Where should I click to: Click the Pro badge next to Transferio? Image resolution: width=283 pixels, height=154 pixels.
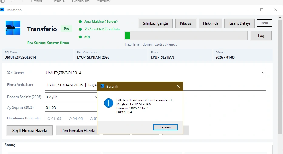tap(66, 29)
